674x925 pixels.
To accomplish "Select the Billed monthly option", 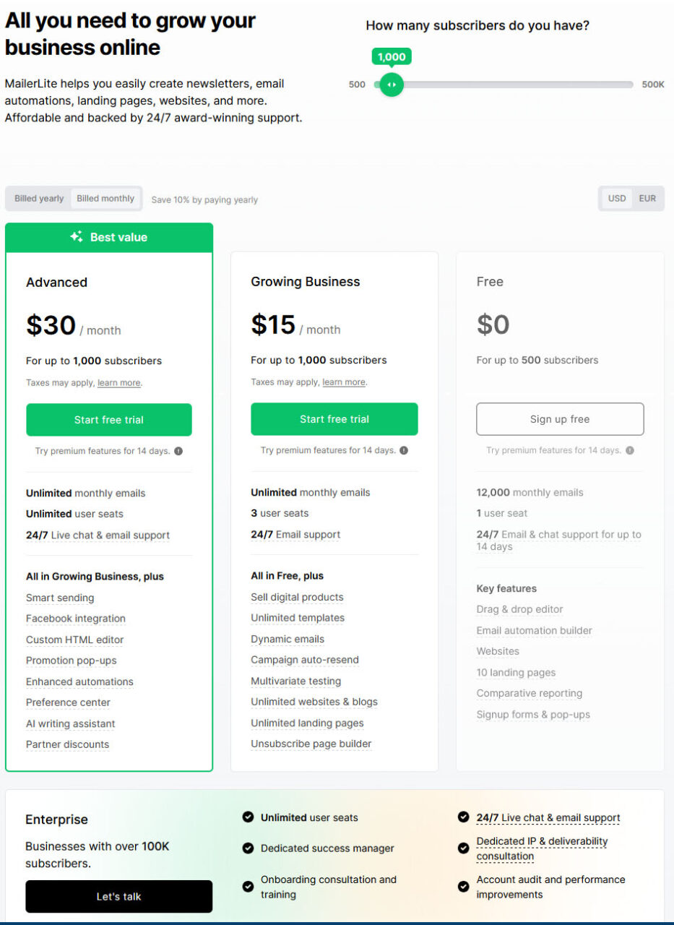I will click(105, 198).
